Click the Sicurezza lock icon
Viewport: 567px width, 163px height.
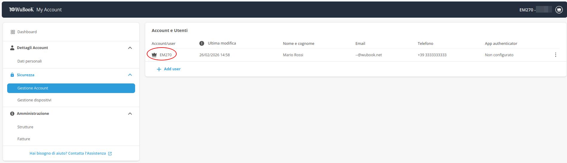12,75
